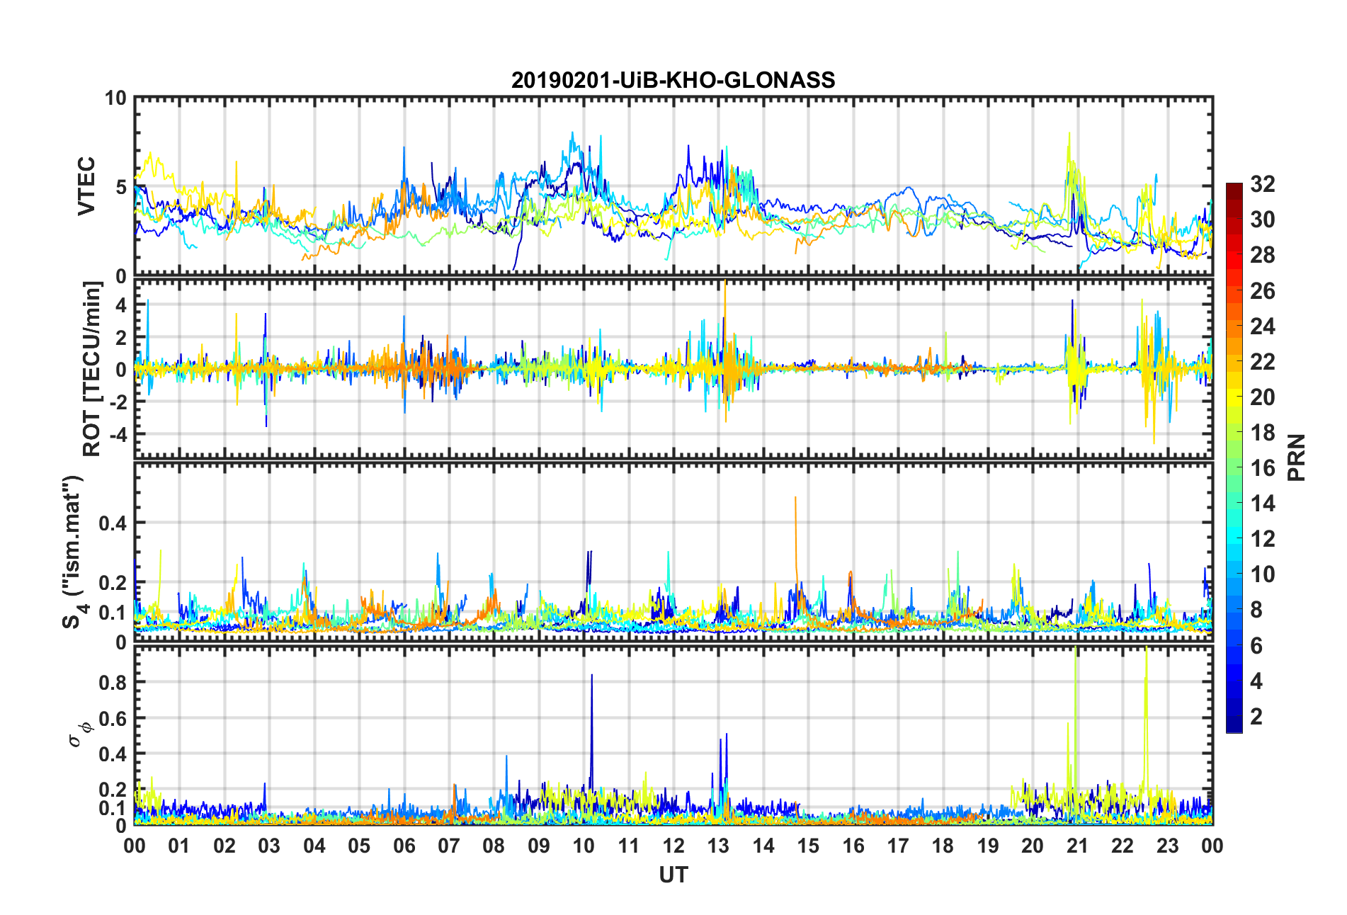Click colorbar tick label 22
The image size is (1347, 915).
coord(1263,361)
